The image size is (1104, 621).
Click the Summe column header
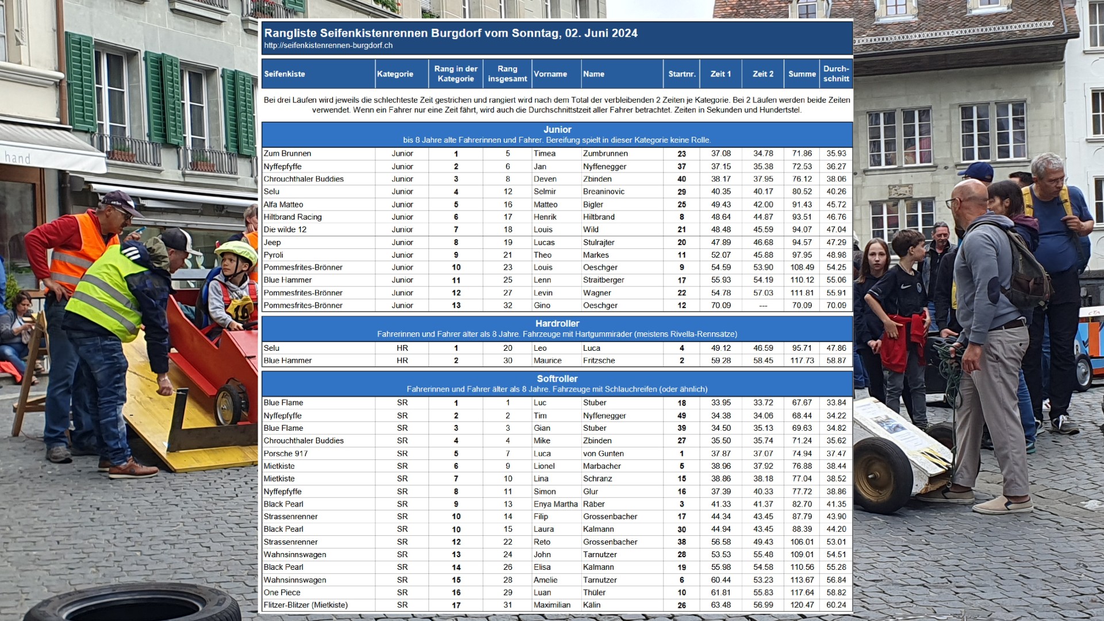point(802,74)
